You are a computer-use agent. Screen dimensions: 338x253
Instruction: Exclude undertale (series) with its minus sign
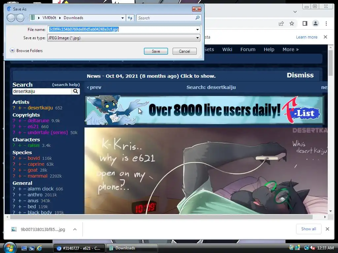tap(24, 132)
